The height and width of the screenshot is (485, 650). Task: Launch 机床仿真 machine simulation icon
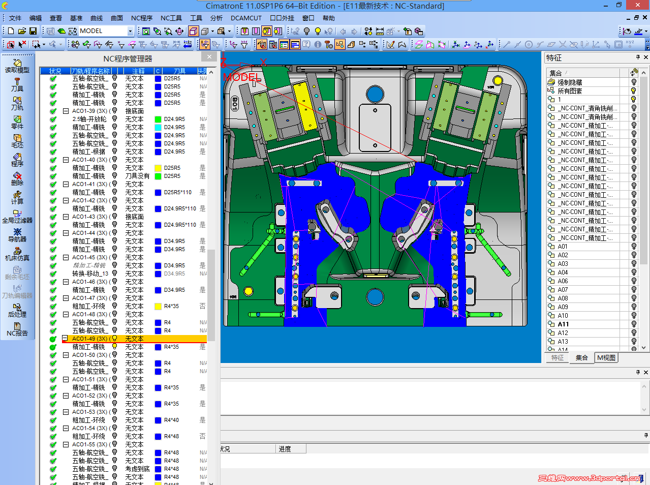17,254
